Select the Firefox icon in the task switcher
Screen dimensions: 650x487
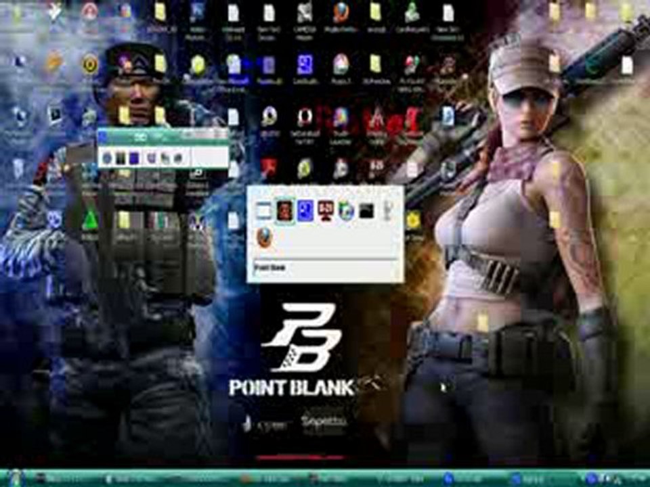pos(265,237)
